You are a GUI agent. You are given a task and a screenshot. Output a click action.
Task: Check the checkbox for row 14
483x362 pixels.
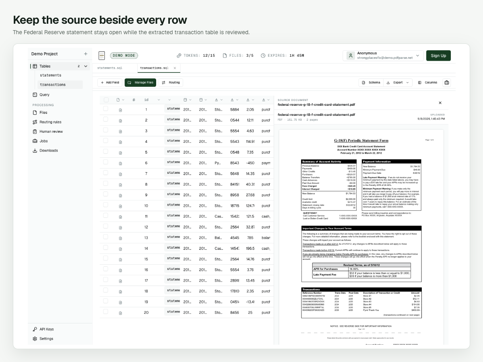tap(105, 247)
